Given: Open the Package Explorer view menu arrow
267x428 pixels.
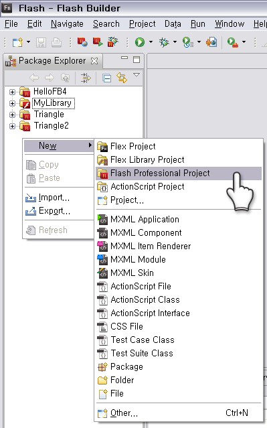Looking at the screenshot, I should point(137,74).
